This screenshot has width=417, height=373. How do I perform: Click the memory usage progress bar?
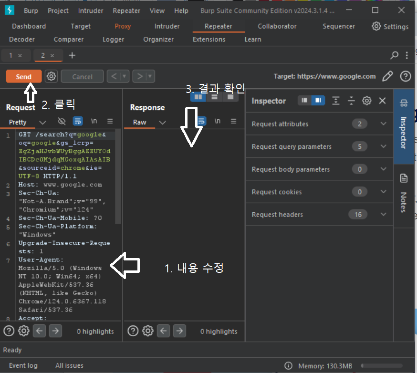point(382,366)
